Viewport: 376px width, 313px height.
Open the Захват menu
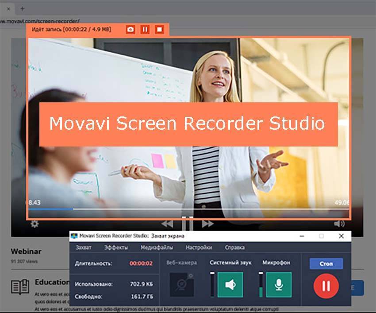tap(84, 247)
